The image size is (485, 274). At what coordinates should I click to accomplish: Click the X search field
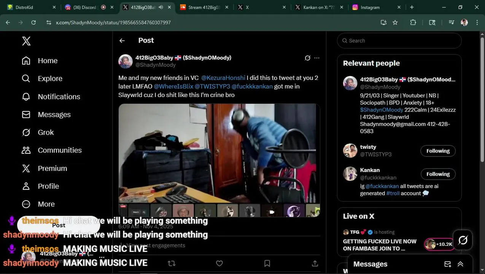[399, 41]
